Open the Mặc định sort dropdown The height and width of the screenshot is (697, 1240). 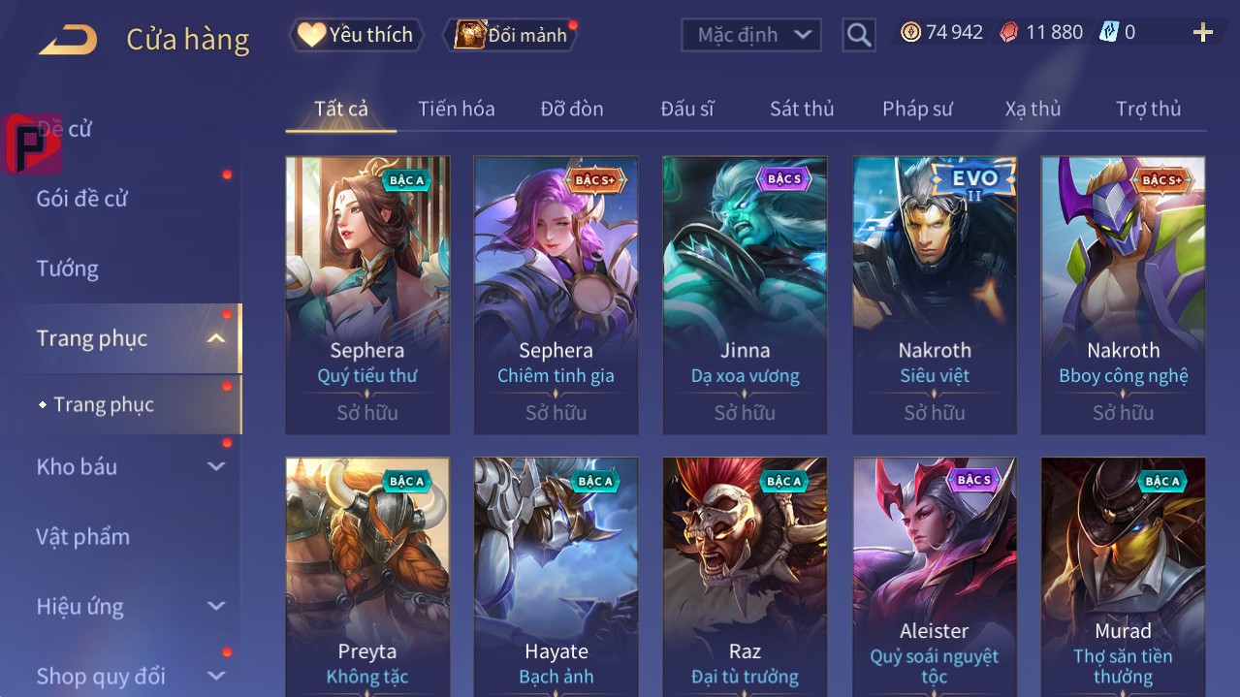tap(751, 35)
